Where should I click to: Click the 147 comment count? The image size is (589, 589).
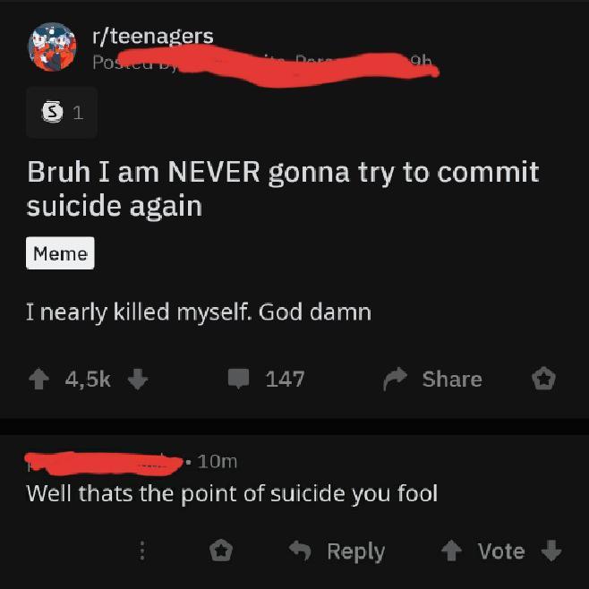pos(285,379)
